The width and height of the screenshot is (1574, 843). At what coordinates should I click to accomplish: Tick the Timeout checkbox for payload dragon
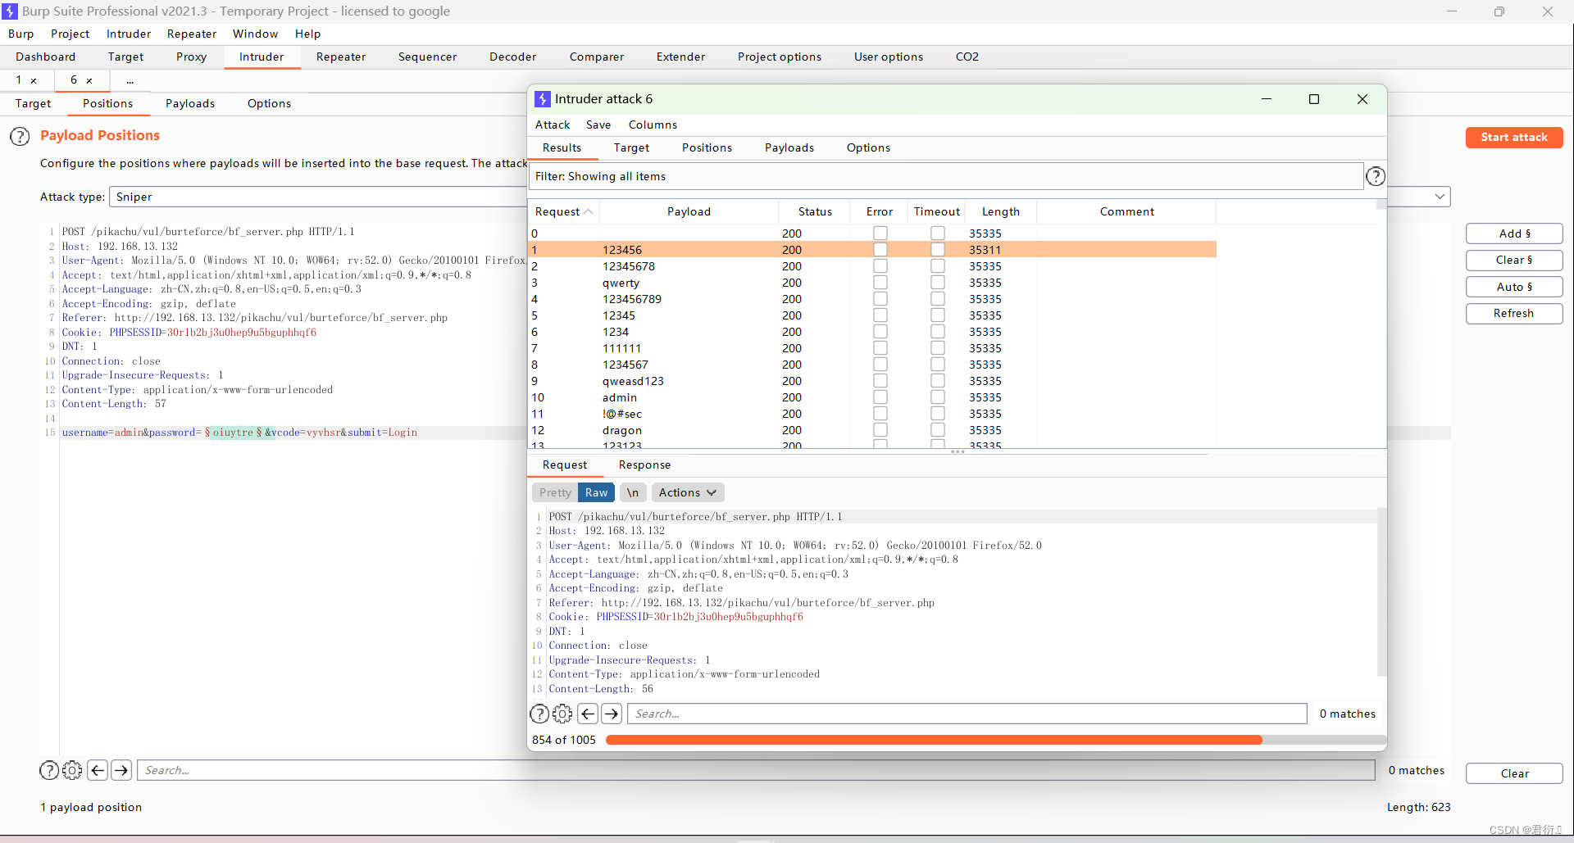[938, 430]
